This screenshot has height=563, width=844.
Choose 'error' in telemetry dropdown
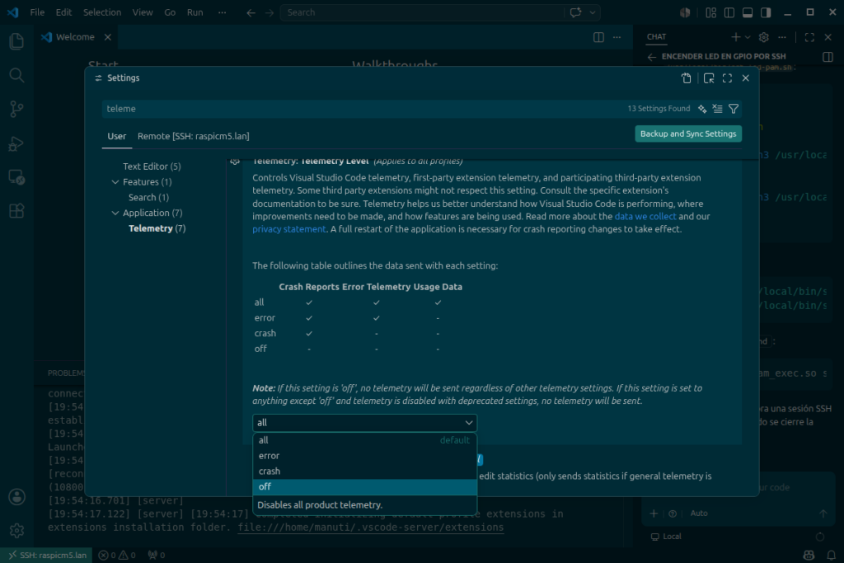(365, 456)
